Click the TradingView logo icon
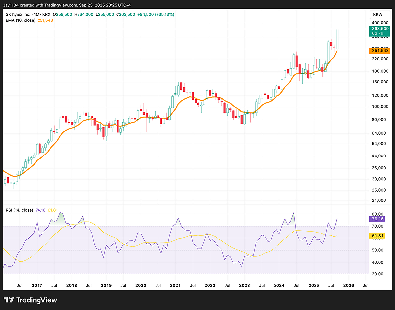This screenshot has width=395, height=310. 8,300
